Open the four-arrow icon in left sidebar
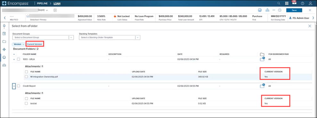317x118 pixels. [4, 50]
